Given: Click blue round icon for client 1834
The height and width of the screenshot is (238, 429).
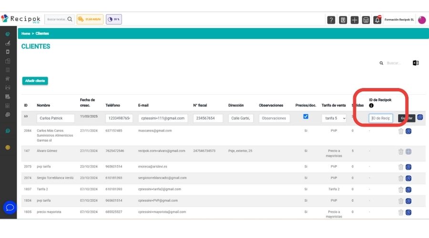Looking at the screenshot, I should [409, 201].
